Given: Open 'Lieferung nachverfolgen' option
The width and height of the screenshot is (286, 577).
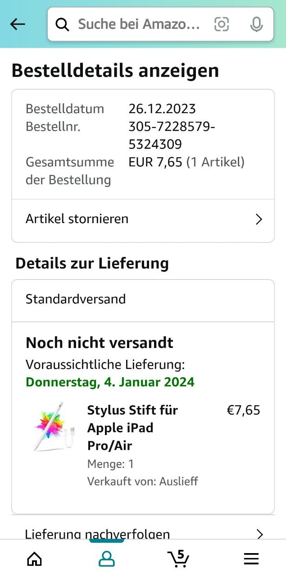Looking at the screenshot, I should tap(98, 534).
